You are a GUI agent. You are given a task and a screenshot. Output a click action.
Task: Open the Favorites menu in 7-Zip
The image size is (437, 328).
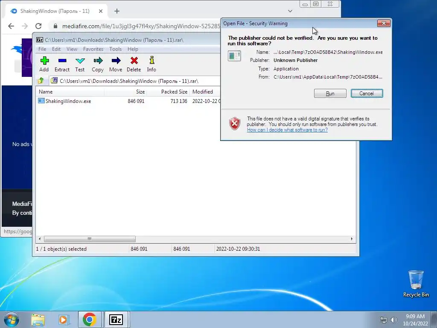click(x=93, y=49)
